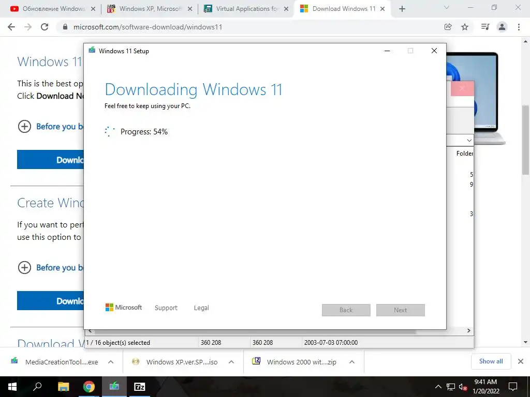Viewport: 530px width, 397px height.
Task: Close the Обновление Windows tab
Action: [93, 9]
